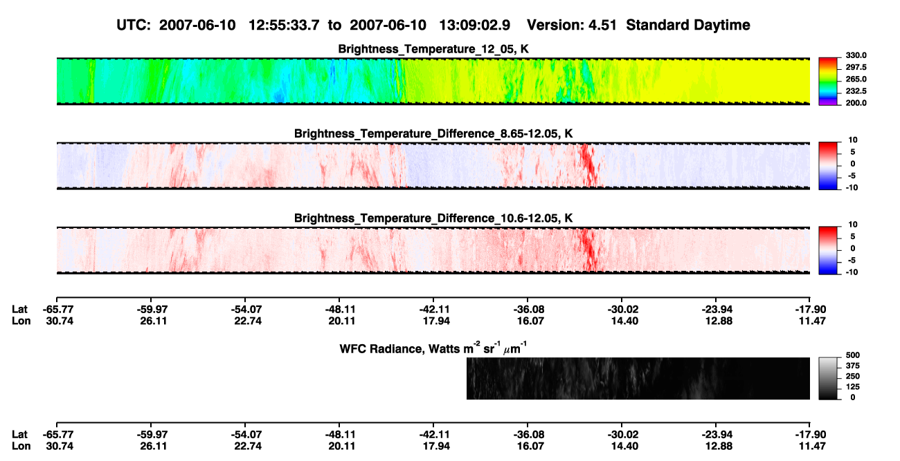Click longitude '26.11' on axis below WFC panel

(x=153, y=445)
